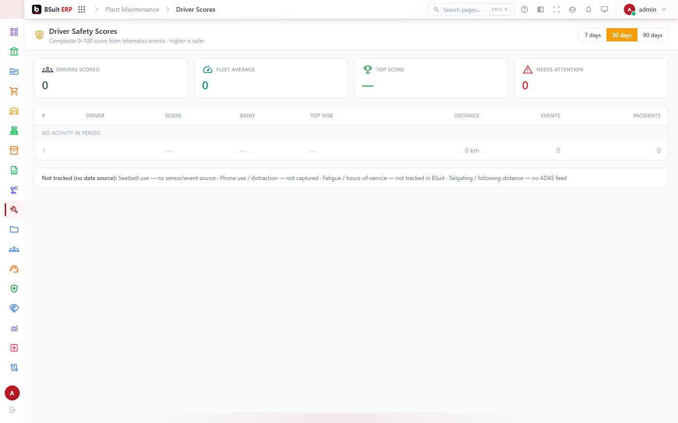Viewport: 678px width, 423px height.
Task: Click the green document sidebar icon
Action: (x=14, y=170)
